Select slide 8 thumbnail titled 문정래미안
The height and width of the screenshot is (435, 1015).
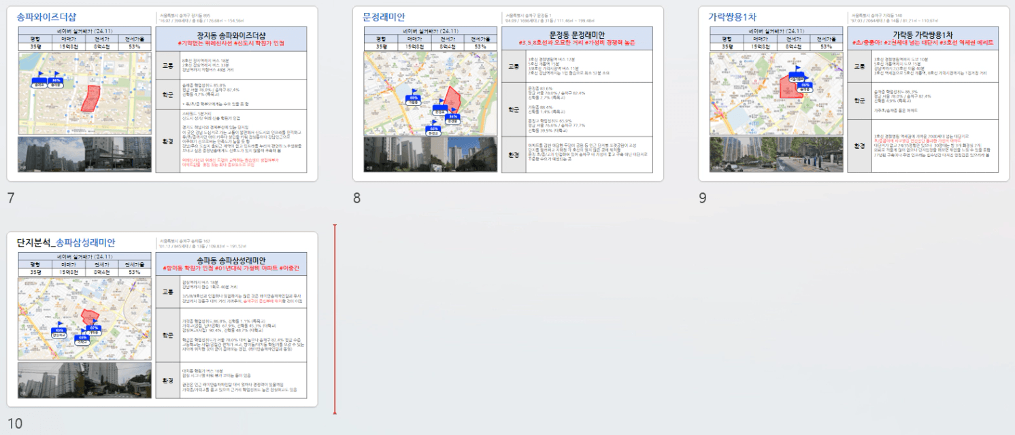click(x=508, y=94)
